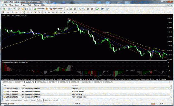Open the Indicators list icon
Screen dimensions: 174x106
coord(97,9)
